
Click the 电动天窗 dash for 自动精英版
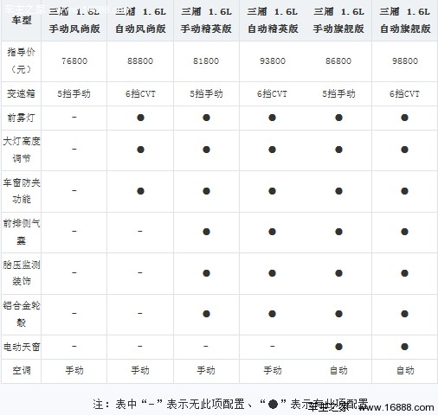273,346
